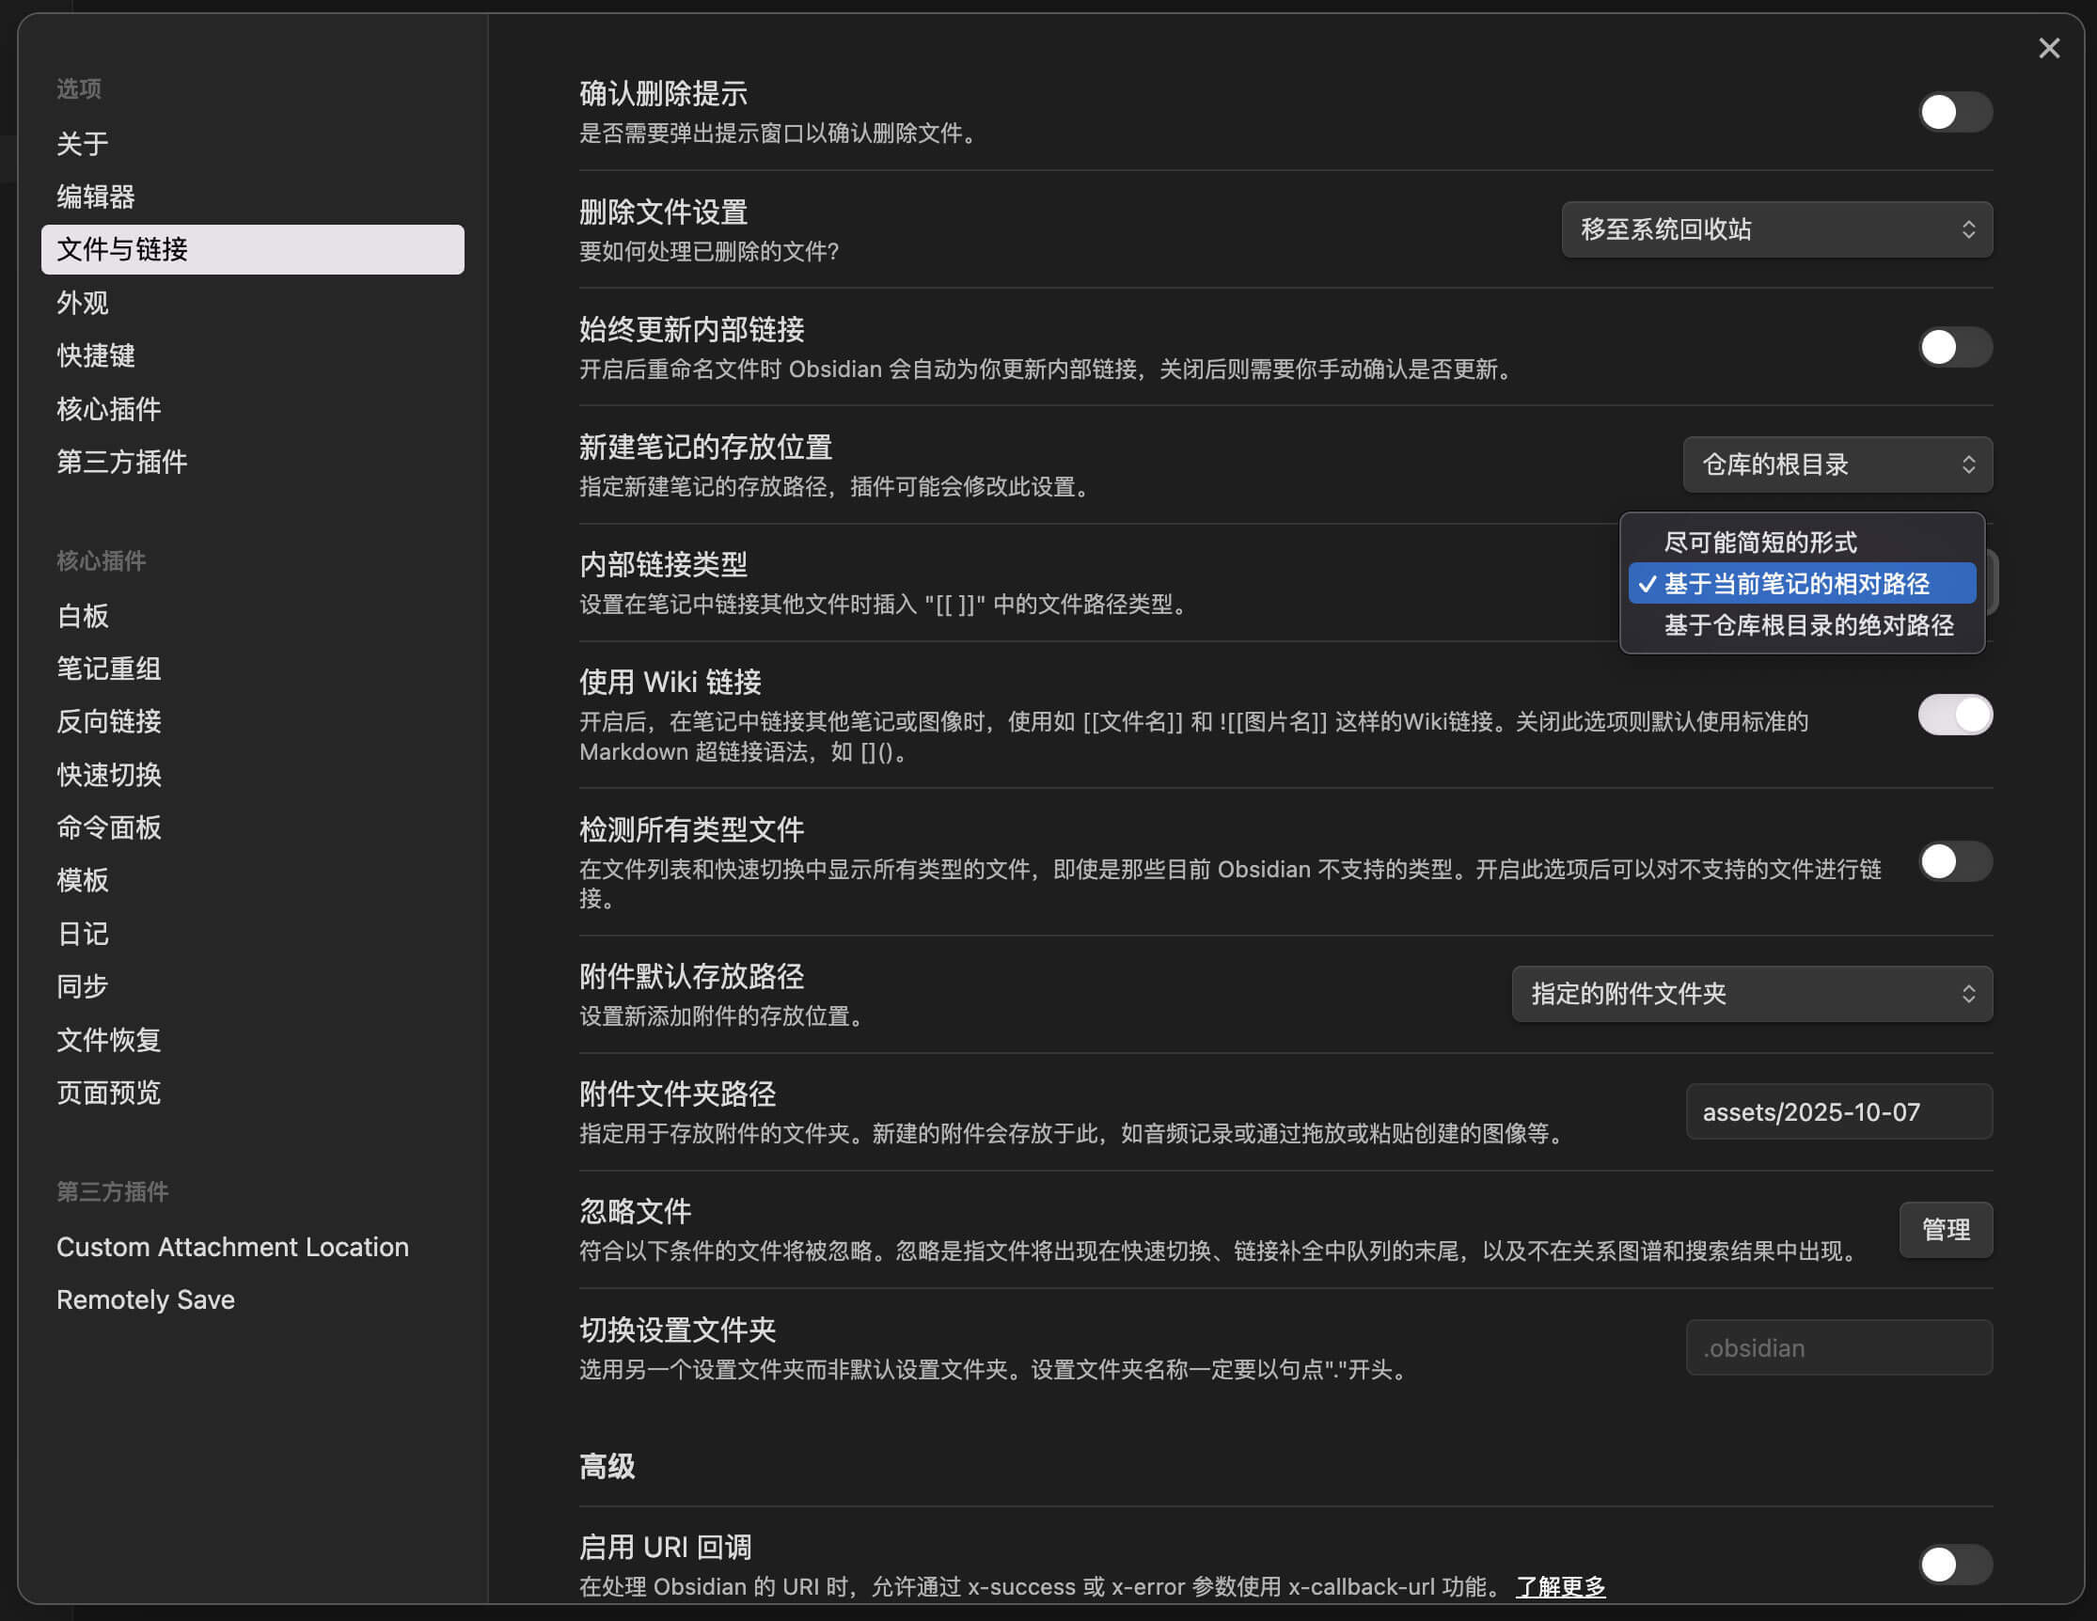Open the 编辑器 settings tab
The width and height of the screenshot is (2097, 1621).
(96, 197)
